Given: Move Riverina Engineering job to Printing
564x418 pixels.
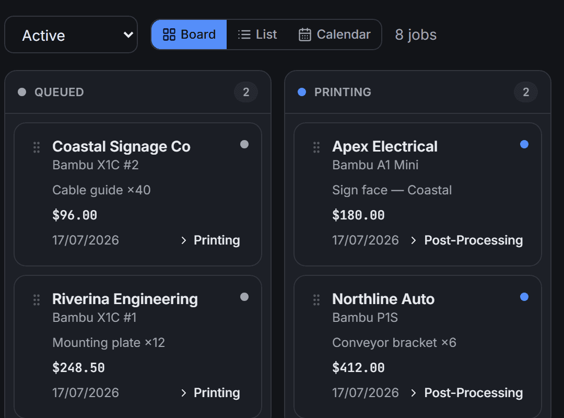Looking at the screenshot, I should [x=210, y=393].
